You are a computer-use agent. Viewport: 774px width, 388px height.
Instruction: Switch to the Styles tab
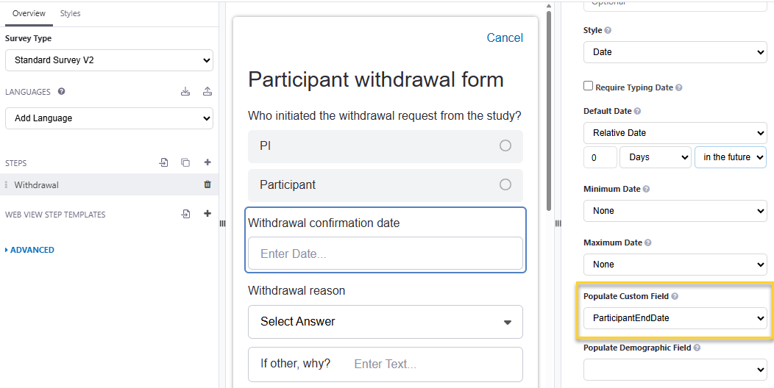(70, 13)
